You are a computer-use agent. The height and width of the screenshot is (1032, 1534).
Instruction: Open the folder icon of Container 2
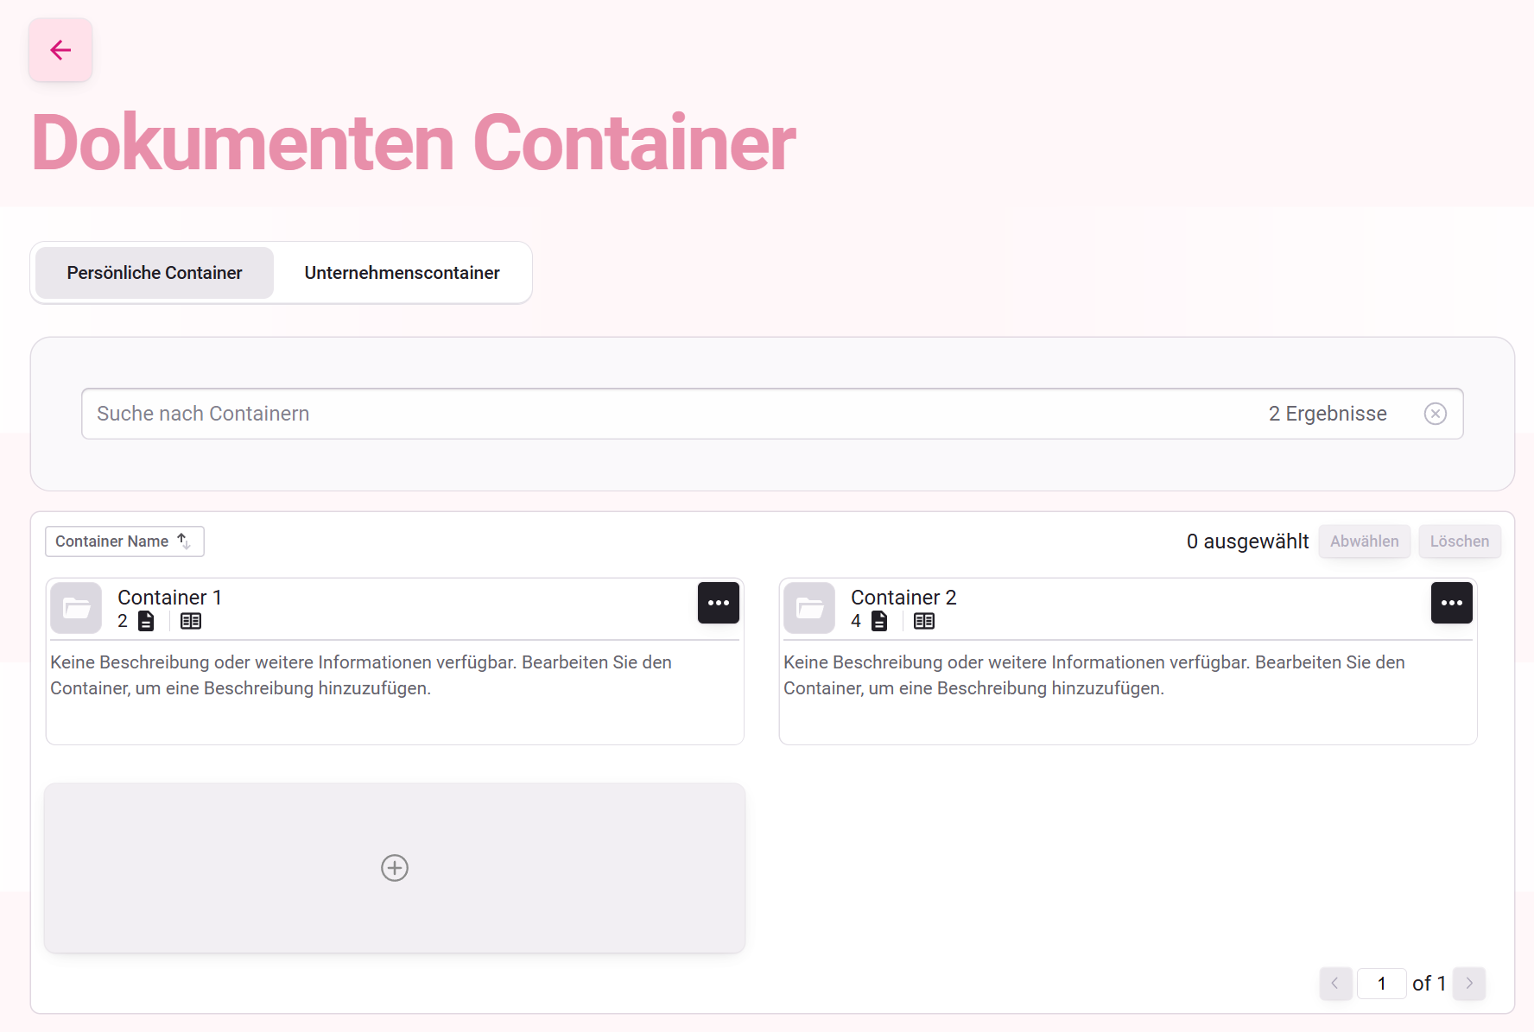tap(809, 608)
